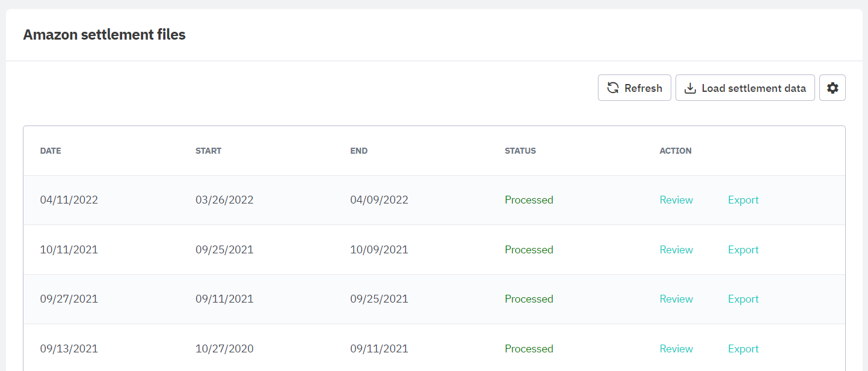The width and height of the screenshot is (868, 371).
Task: Export the 09/13/2021 settlement file
Action: [x=743, y=349]
